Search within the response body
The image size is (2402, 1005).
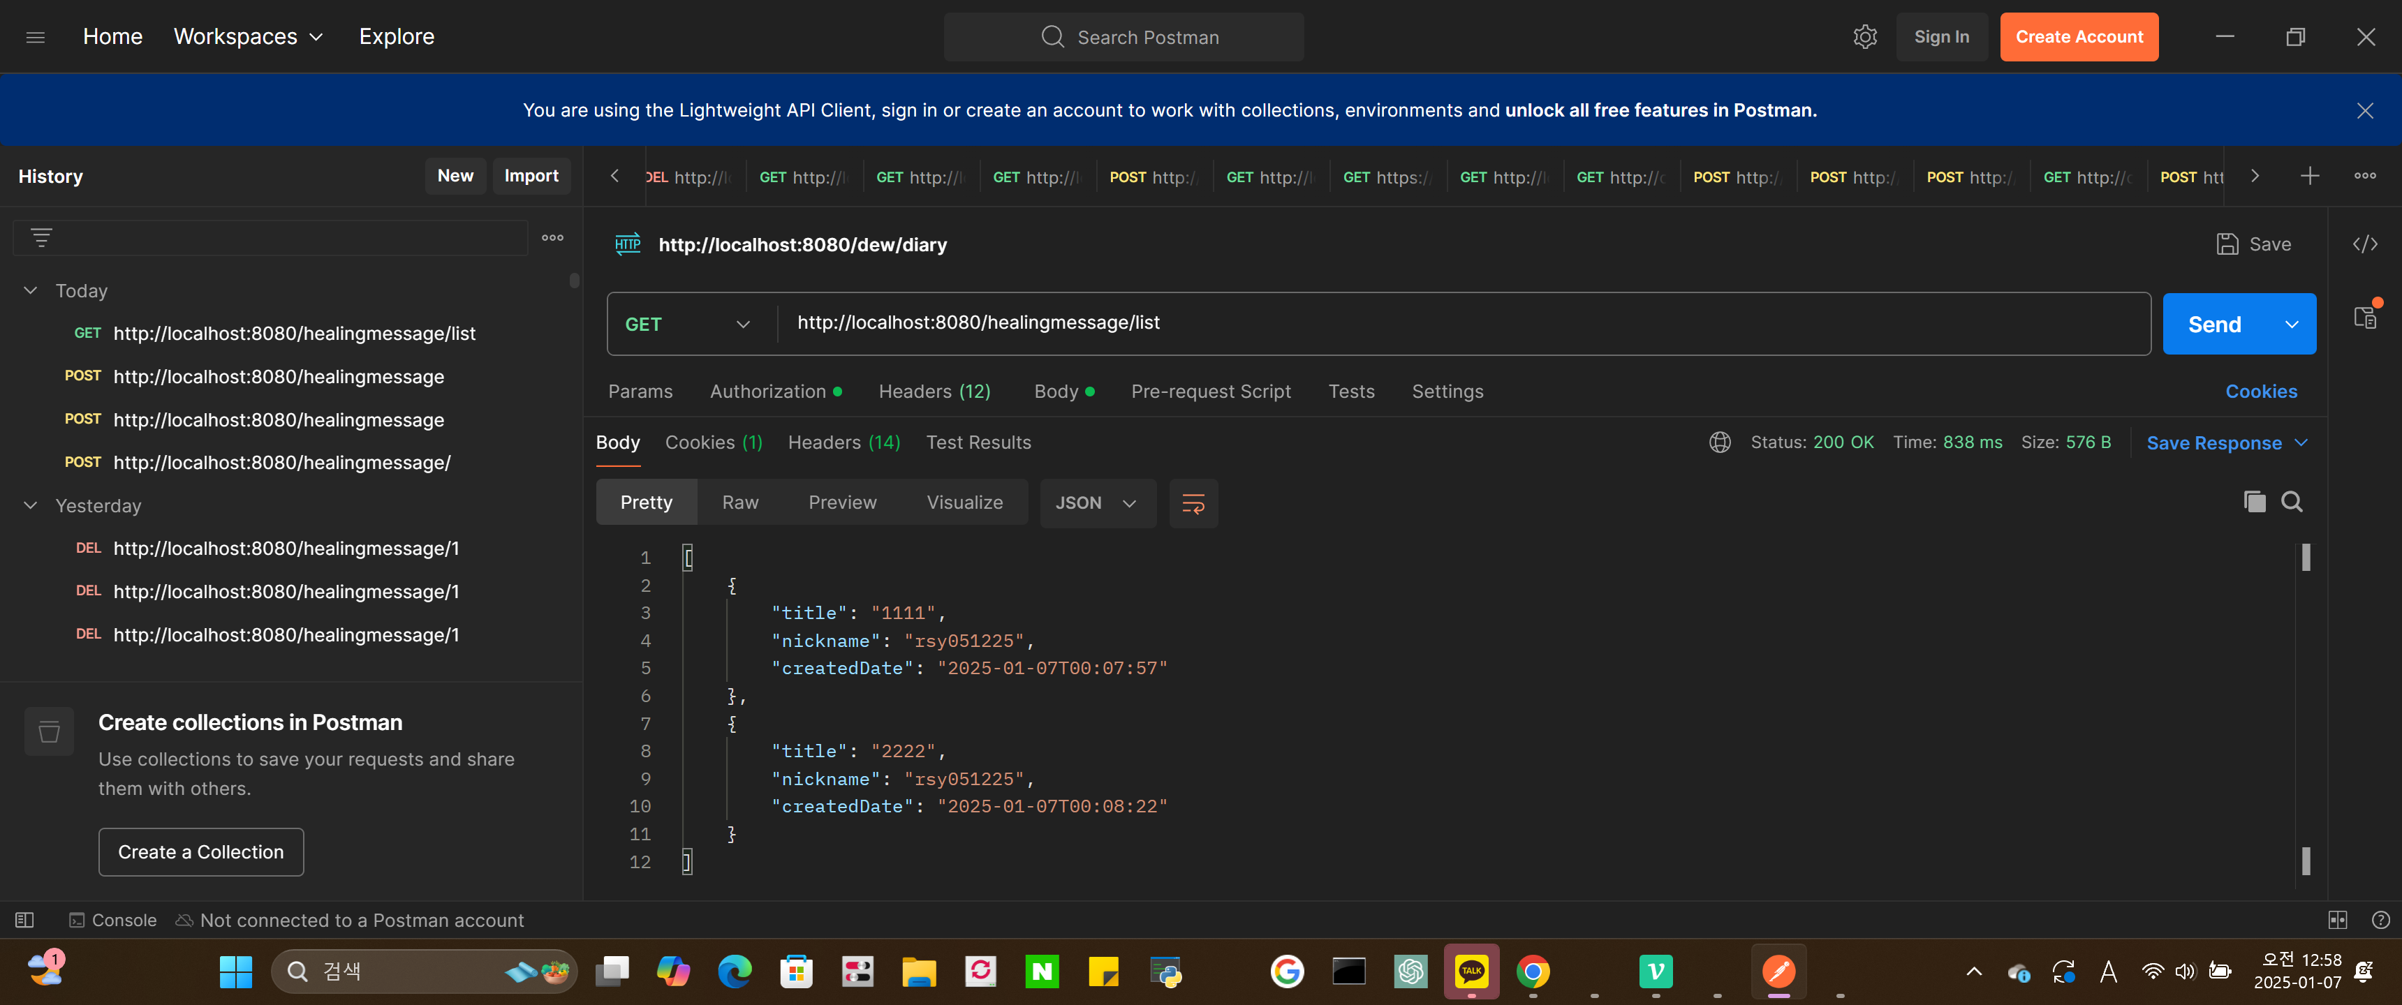pyautogui.click(x=2292, y=502)
